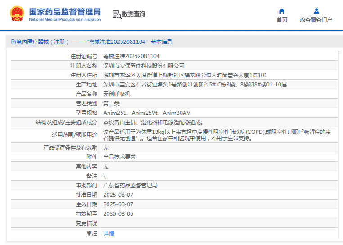Click the lightbulb icon beside 注
Viewport: 343px width, 245px height.
[89, 233]
